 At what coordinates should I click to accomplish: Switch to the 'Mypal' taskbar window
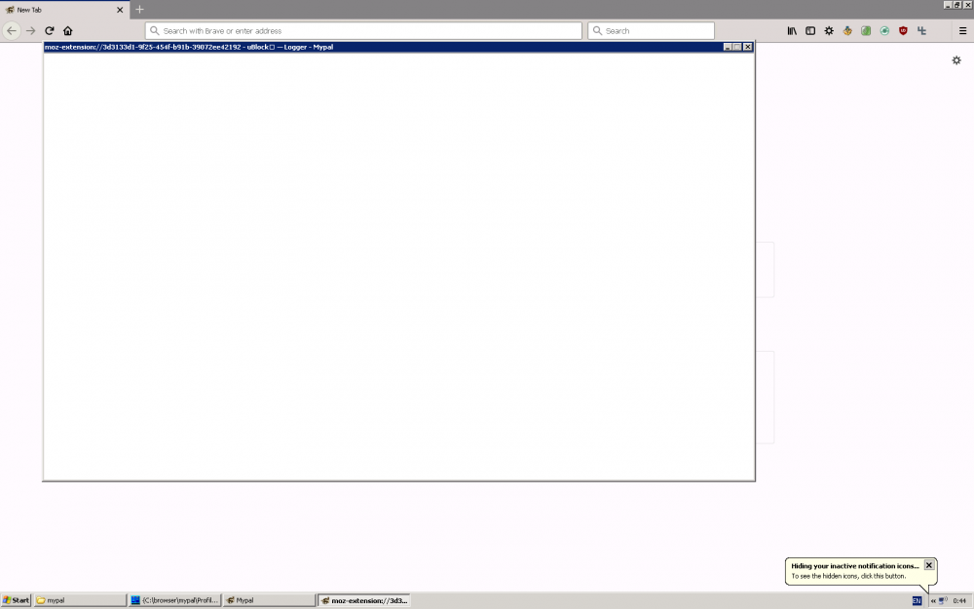(x=269, y=600)
